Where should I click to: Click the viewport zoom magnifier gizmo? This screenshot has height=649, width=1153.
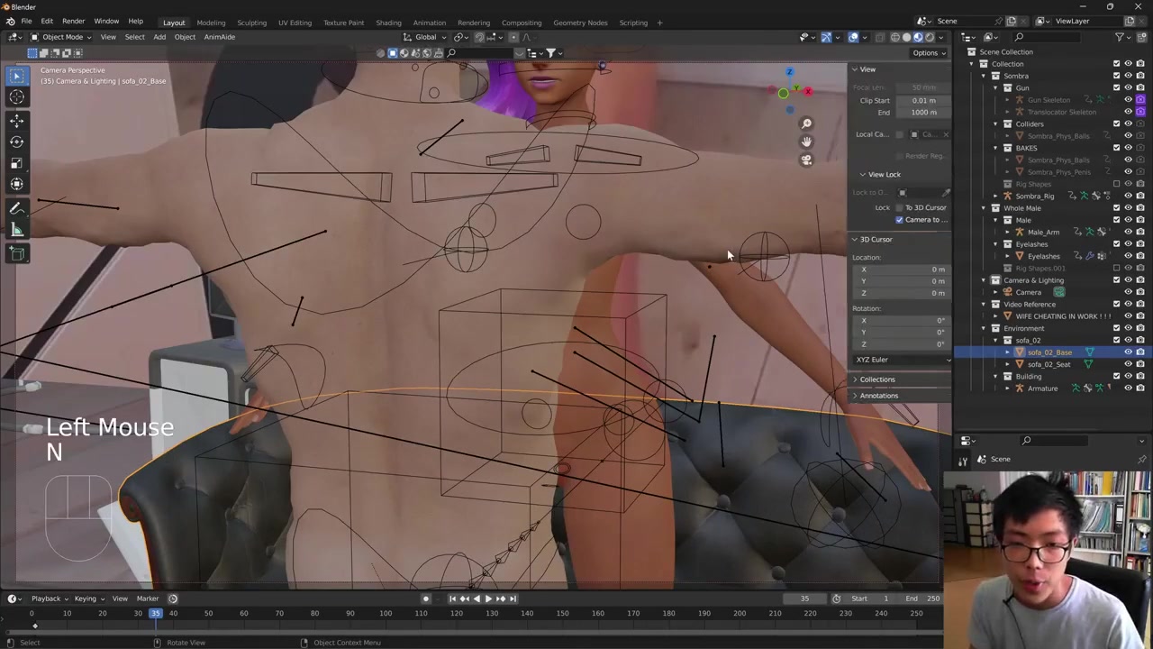click(806, 123)
